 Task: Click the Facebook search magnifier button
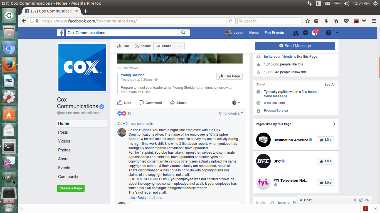click(183, 33)
